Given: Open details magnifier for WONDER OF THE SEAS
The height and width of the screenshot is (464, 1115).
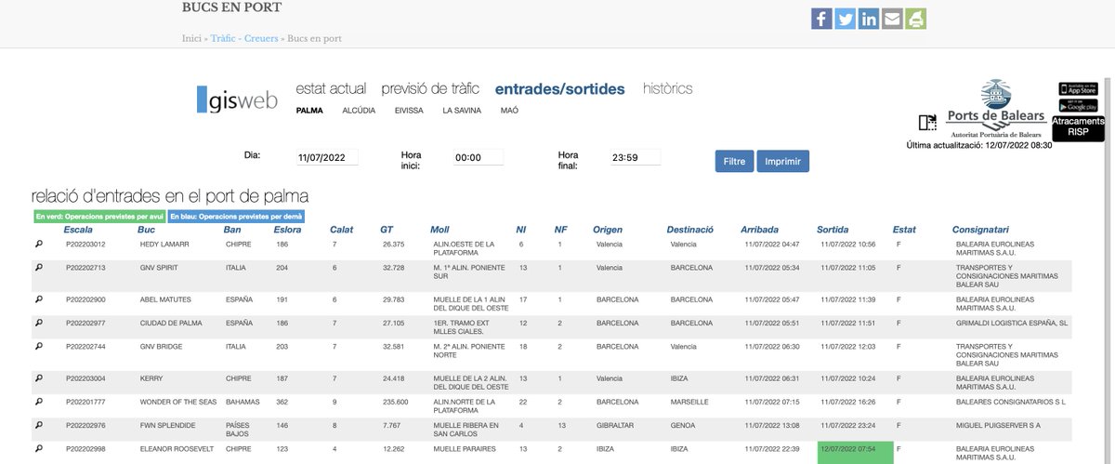Looking at the screenshot, I should click(39, 402).
